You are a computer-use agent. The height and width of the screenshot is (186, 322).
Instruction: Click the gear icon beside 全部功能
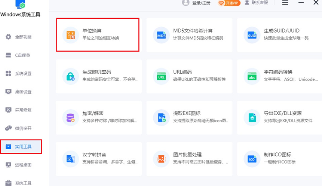click(x=8, y=37)
